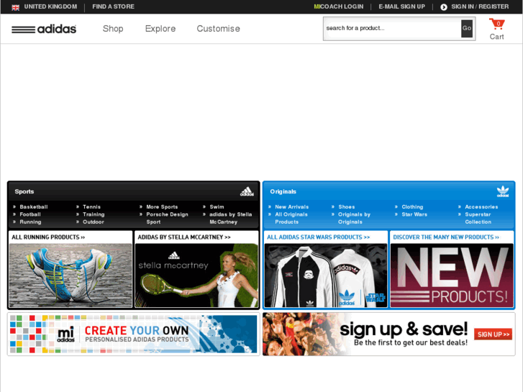
Task: Click E-mail Sign Up link
Action: [401, 6]
